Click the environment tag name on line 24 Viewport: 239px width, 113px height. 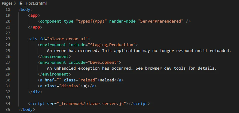(x=53, y=45)
